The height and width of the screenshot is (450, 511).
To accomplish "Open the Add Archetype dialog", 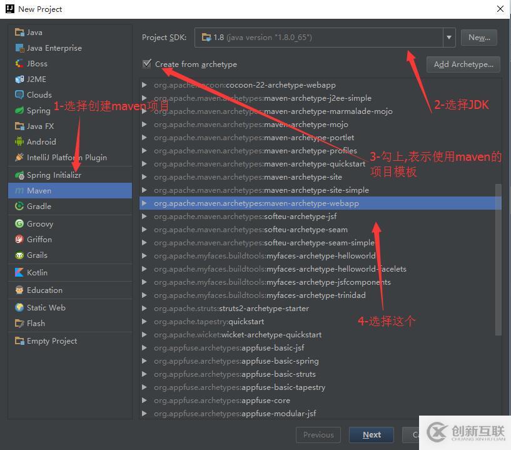I will [463, 64].
